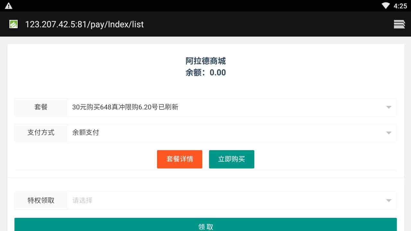Open the 余额支付 payment method selector
Image resolution: width=411 pixels, height=231 pixels.
click(x=225, y=133)
